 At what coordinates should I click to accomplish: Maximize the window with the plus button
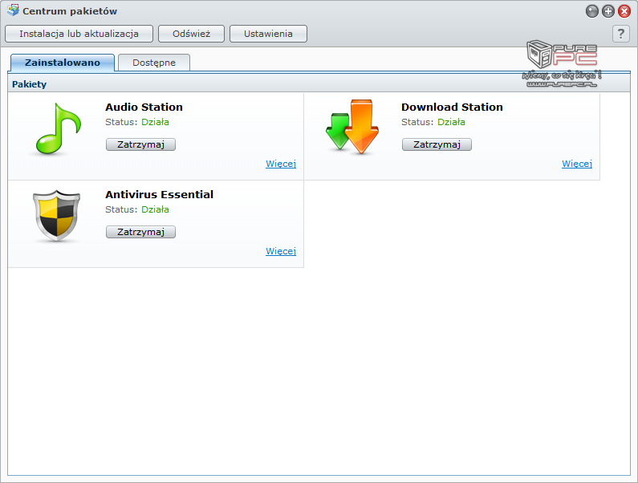(608, 11)
